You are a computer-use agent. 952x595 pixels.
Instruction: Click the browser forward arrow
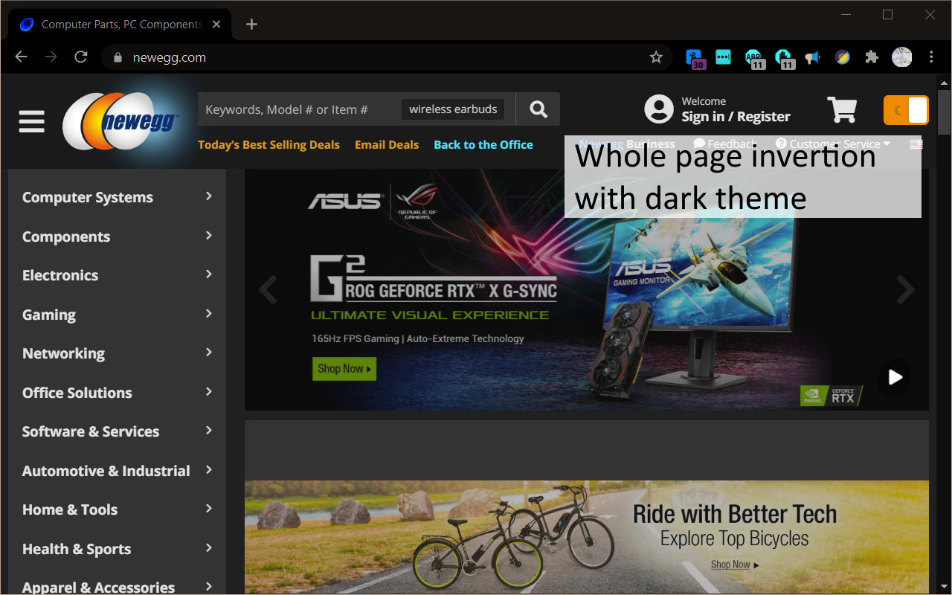51,57
